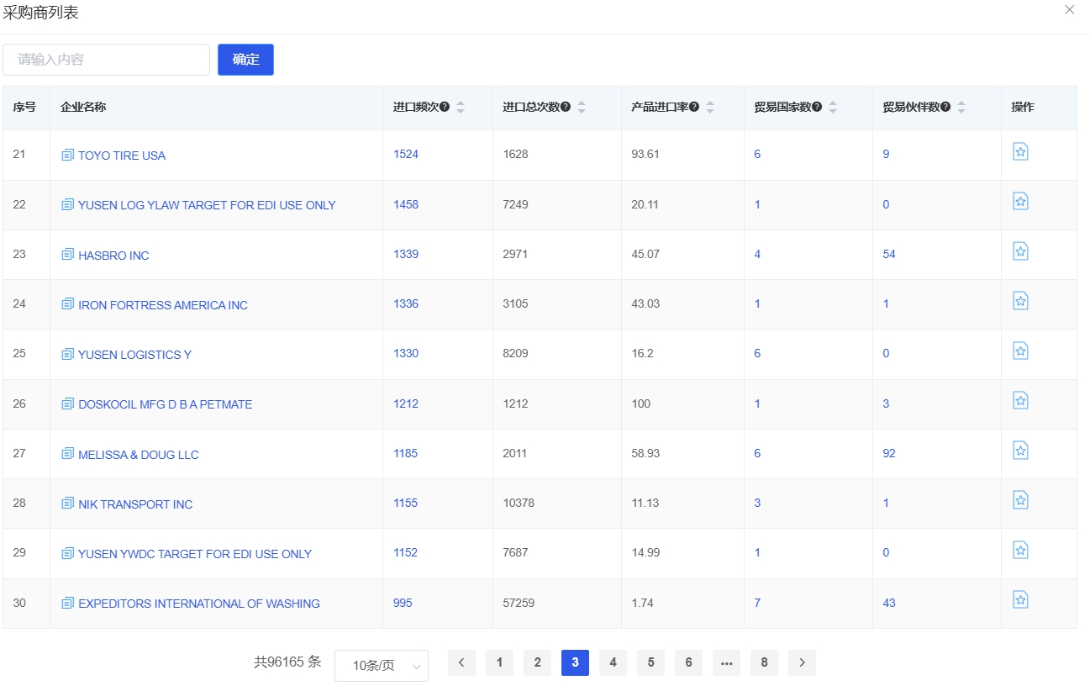Go to page 4
This screenshot has width=1090, height=691.
tap(613, 662)
